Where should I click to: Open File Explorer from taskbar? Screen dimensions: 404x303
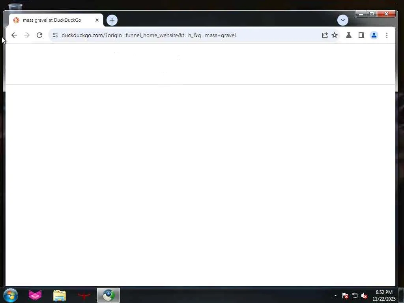coord(60,296)
